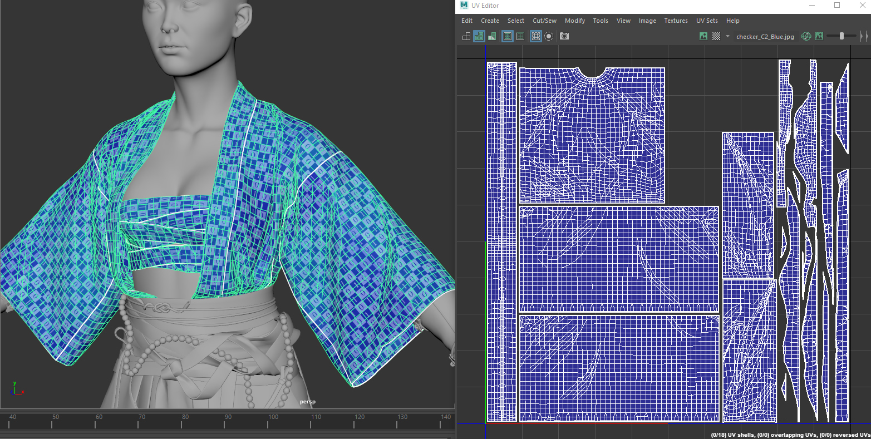Expand the hidden toolbar section arrows

[863, 36]
